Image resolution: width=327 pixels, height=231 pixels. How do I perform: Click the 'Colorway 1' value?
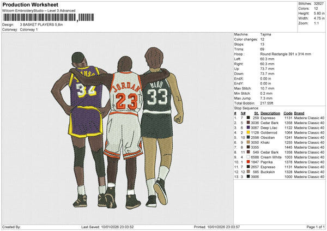pos(29,29)
